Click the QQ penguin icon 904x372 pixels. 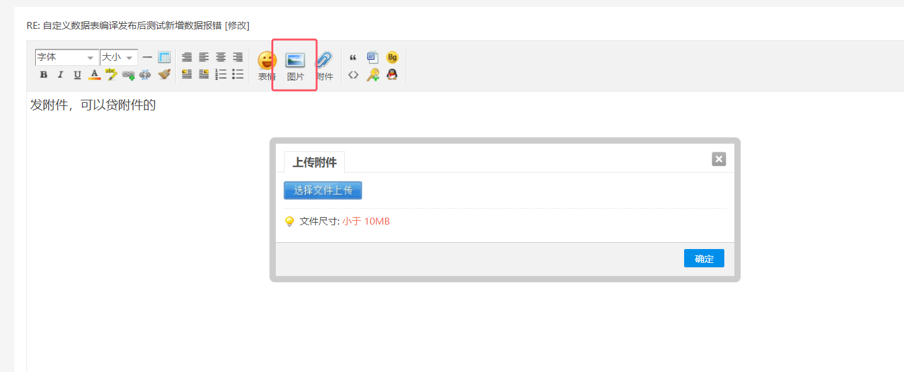click(392, 75)
